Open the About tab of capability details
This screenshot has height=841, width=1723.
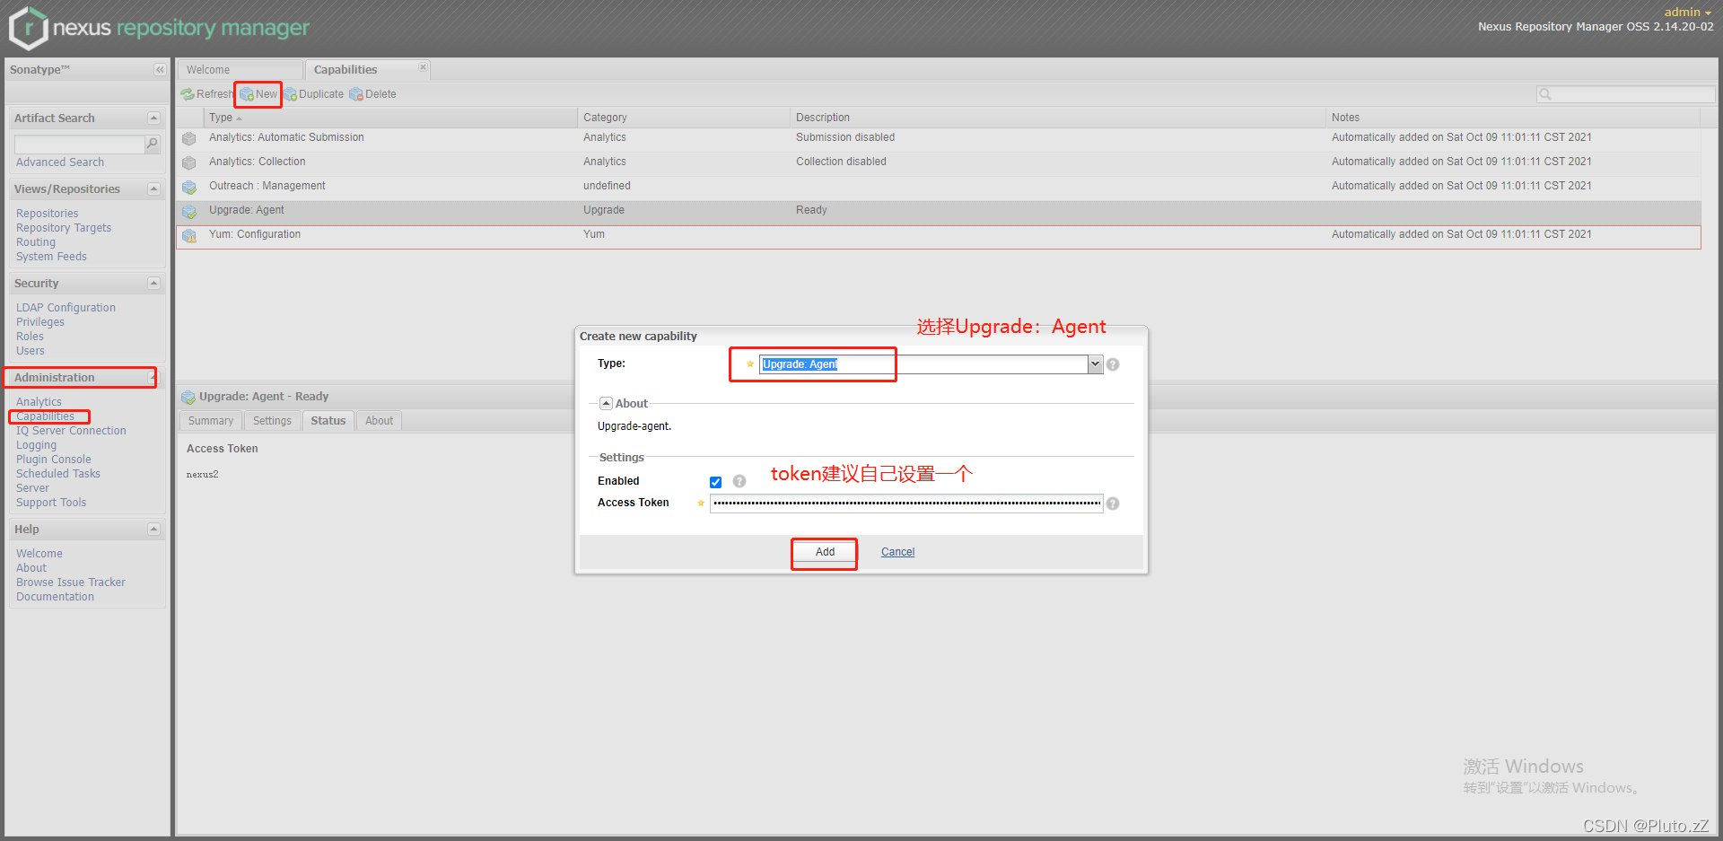pyautogui.click(x=379, y=421)
